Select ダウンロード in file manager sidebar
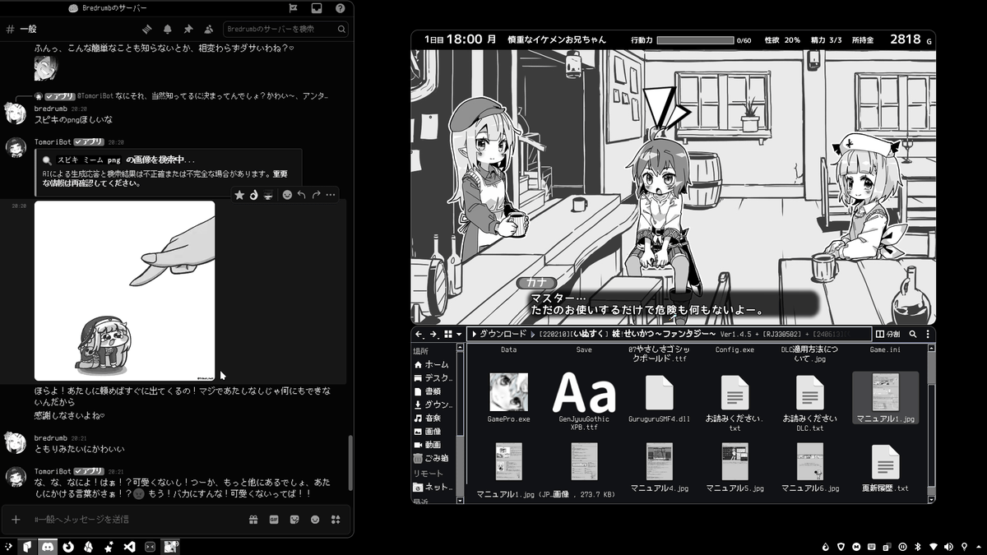987x555 pixels. point(433,405)
